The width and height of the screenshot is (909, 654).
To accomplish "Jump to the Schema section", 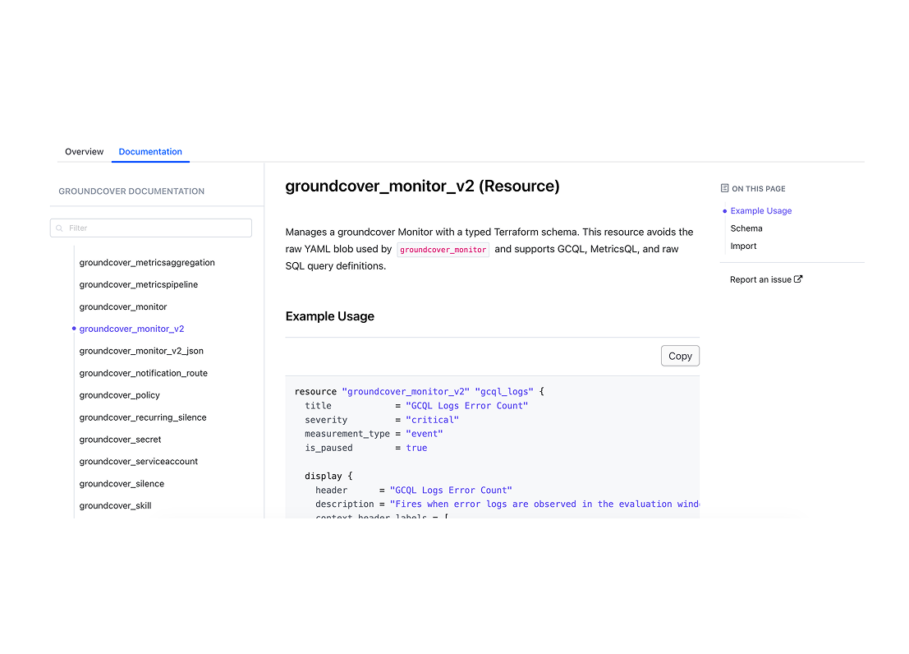I will pyautogui.click(x=746, y=228).
